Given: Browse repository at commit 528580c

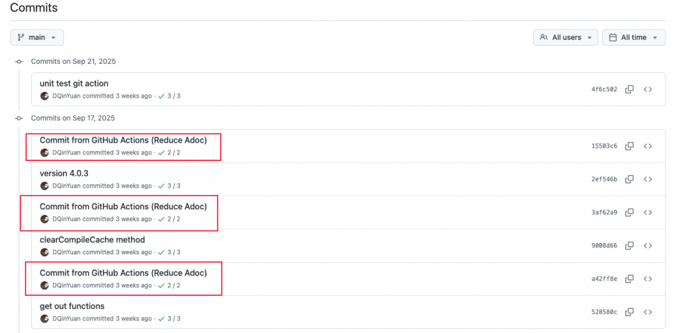Looking at the screenshot, I should 648,312.
